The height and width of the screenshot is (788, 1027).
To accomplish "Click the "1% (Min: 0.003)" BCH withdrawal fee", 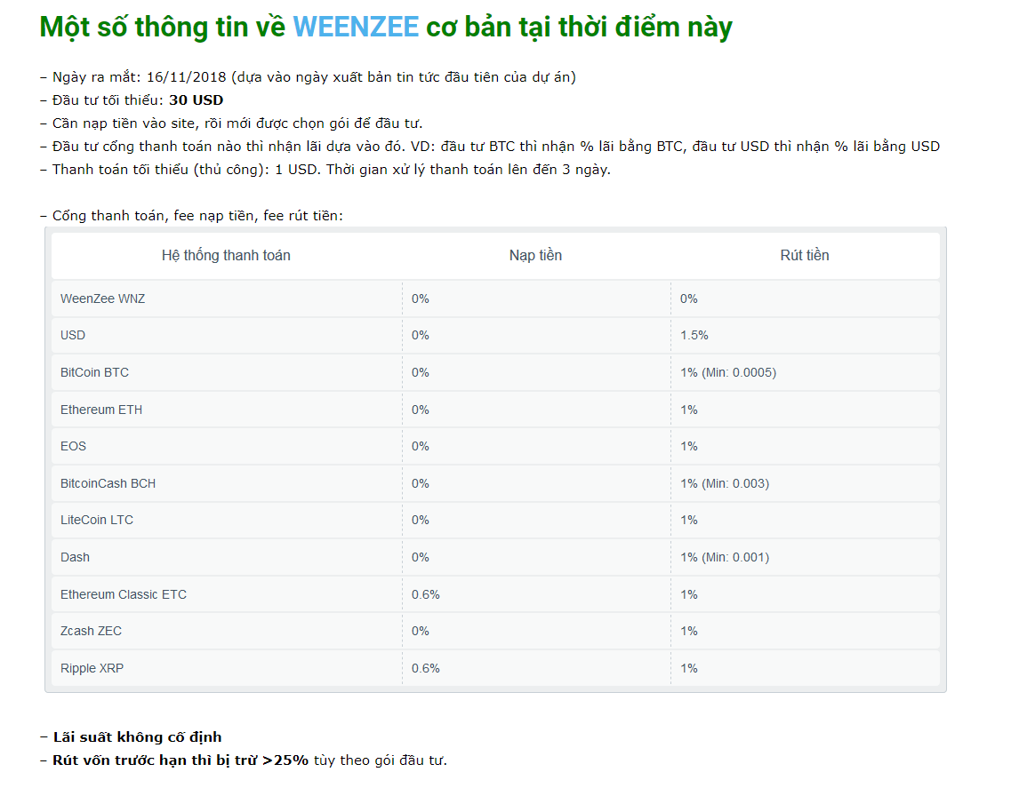I will click(x=725, y=483).
